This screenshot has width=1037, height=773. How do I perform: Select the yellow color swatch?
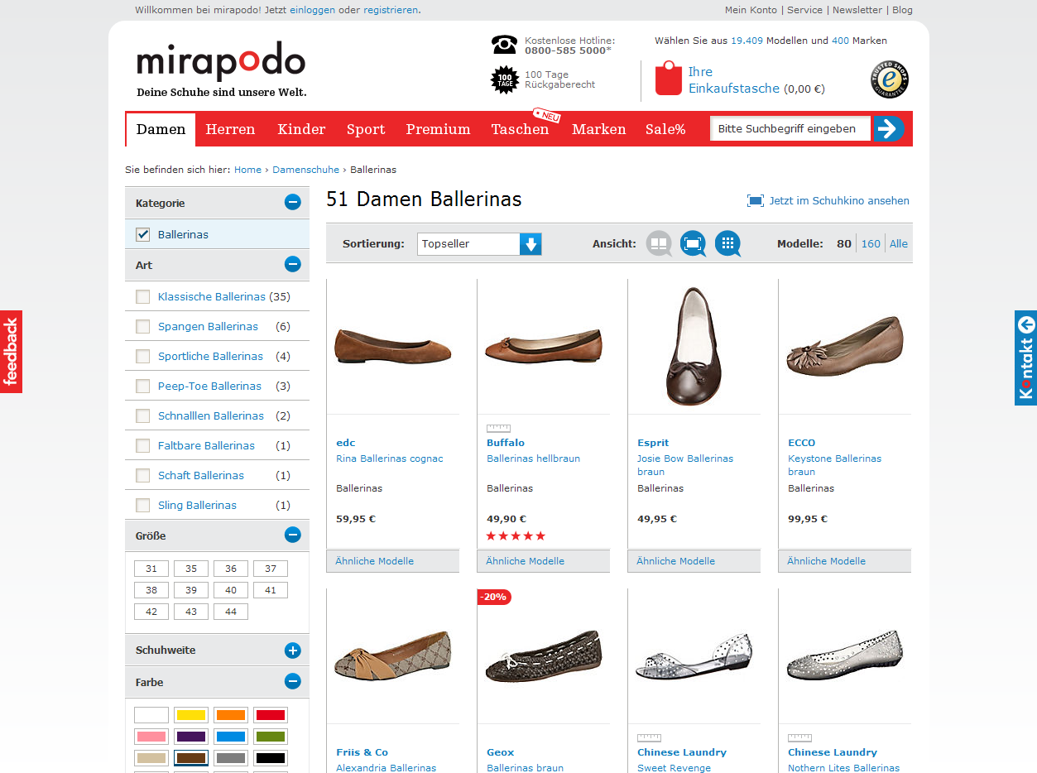pyautogui.click(x=191, y=715)
